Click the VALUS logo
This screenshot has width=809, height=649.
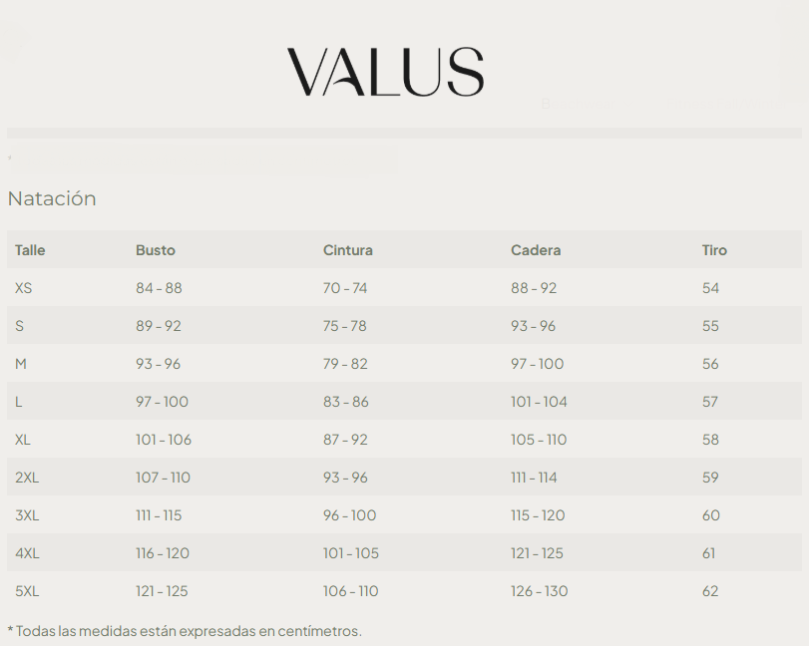pyautogui.click(x=385, y=72)
